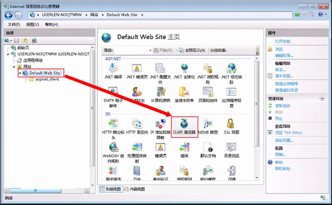The width and height of the screenshot is (332, 205).
Task: Open the 筛选 filter combo box
Action: coord(133,50)
